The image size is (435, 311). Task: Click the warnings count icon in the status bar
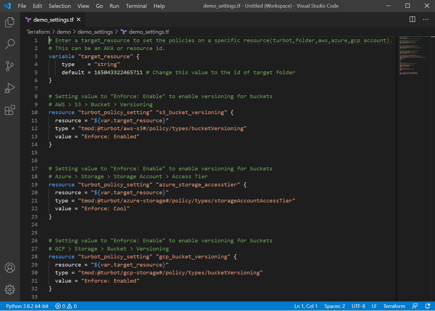click(x=69, y=306)
